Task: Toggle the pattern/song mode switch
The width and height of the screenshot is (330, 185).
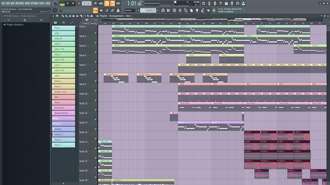Action: point(62,3)
